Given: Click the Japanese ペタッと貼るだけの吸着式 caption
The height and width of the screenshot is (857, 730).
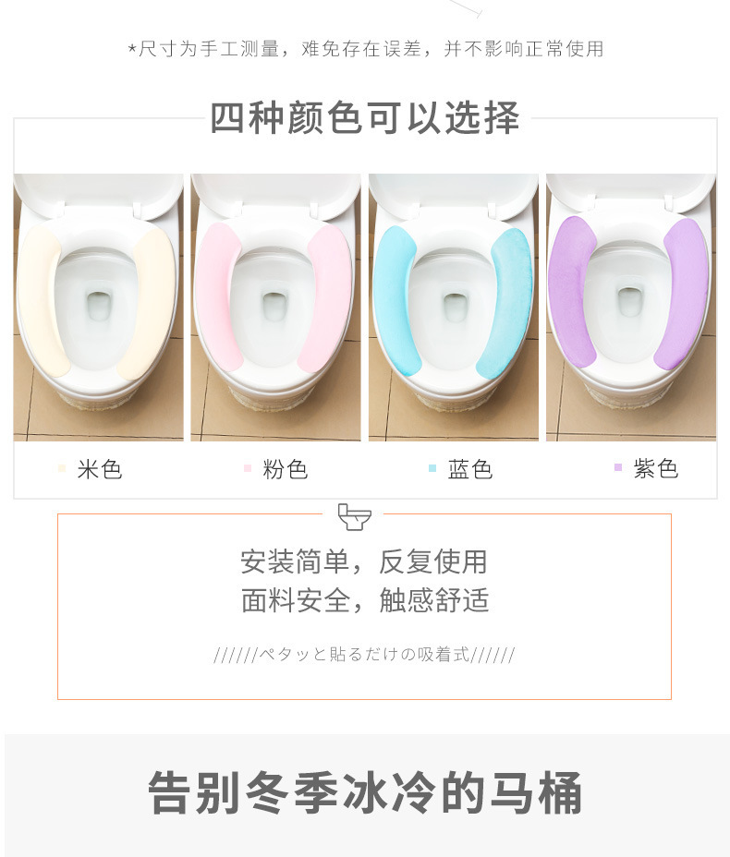Looking at the screenshot, I should pyautogui.click(x=364, y=654).
